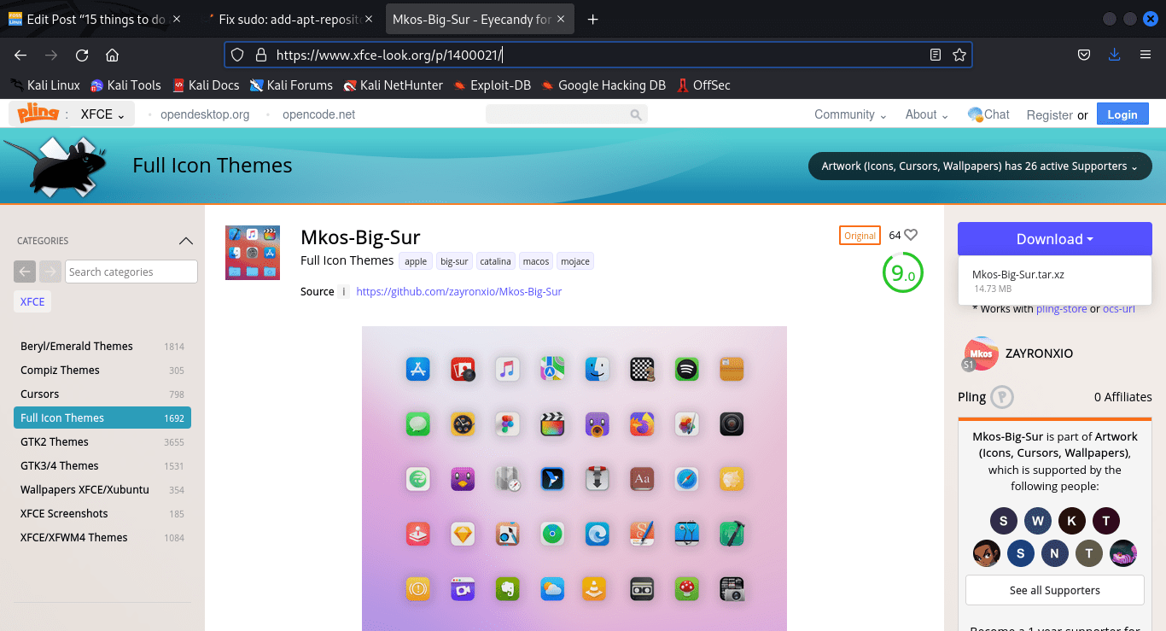The height and width of the screenshot is (631, 1166).
Task: Open supporter avatar labeled K
Action: coord(1072,521)
